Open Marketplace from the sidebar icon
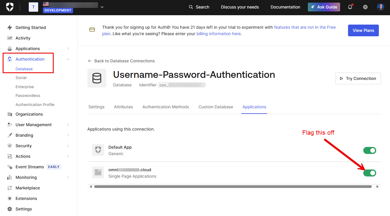 [10, 188]
